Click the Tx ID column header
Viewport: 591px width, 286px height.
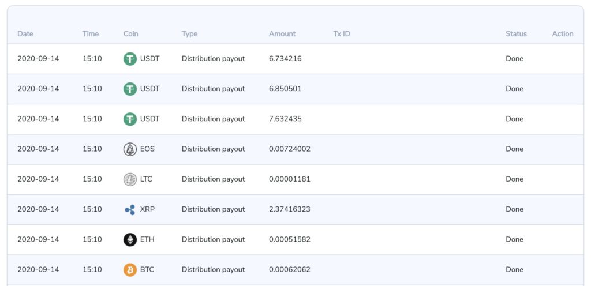[342, 34]
